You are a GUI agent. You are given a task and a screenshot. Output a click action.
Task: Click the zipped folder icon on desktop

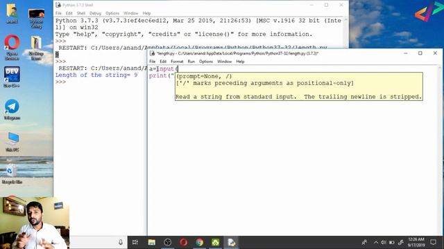point(36,48)
